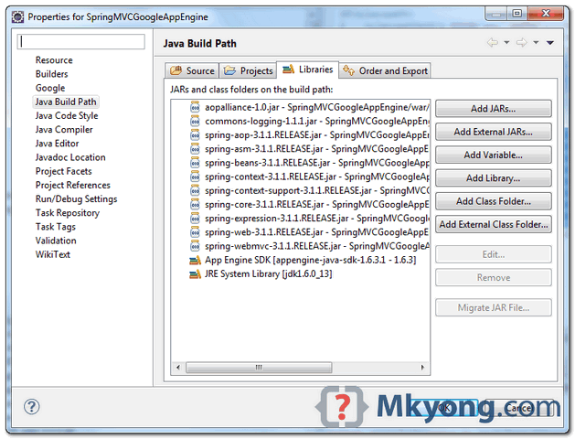
Task: Open the forward history dropdown arrow
Action: pyautogui.click(x=536, y=43)
